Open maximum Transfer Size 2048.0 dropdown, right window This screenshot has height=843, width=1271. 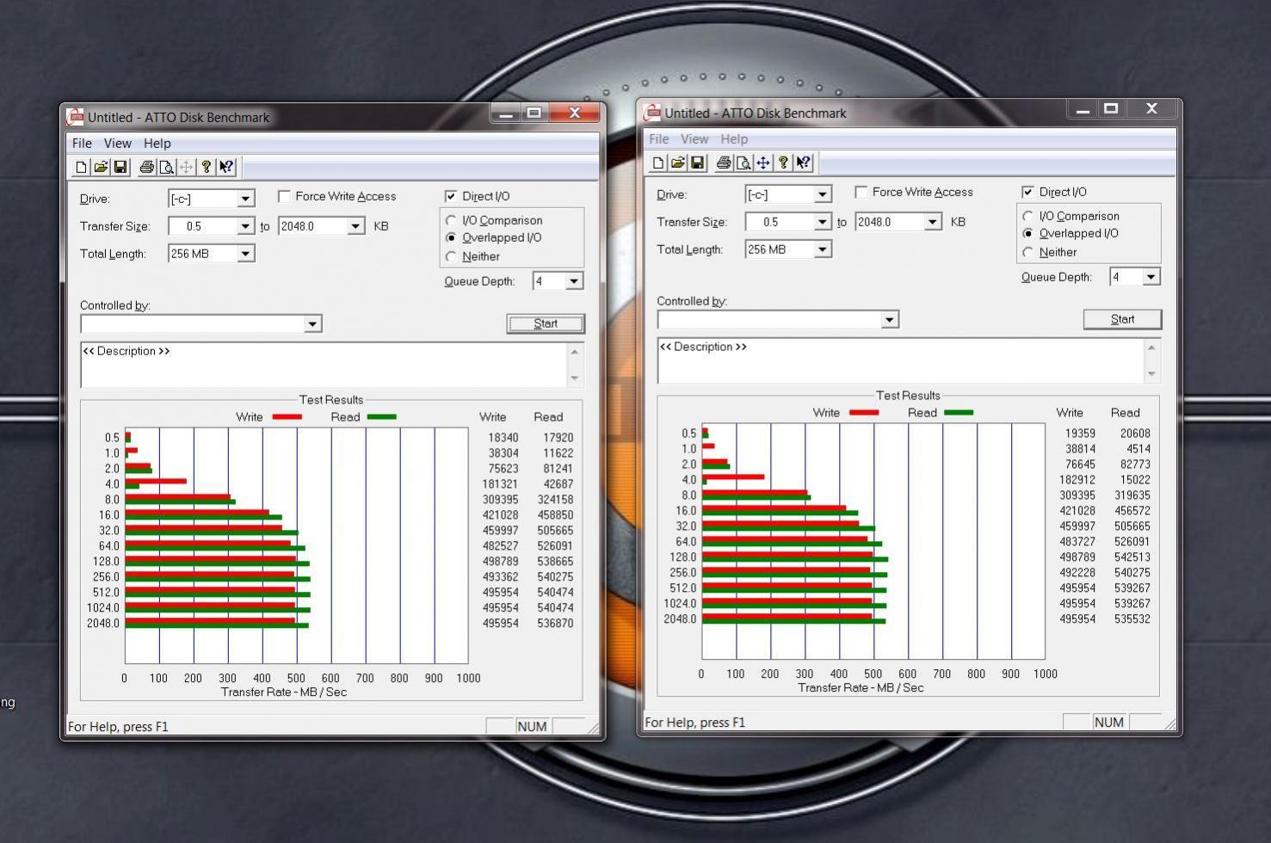pos(933,222)
